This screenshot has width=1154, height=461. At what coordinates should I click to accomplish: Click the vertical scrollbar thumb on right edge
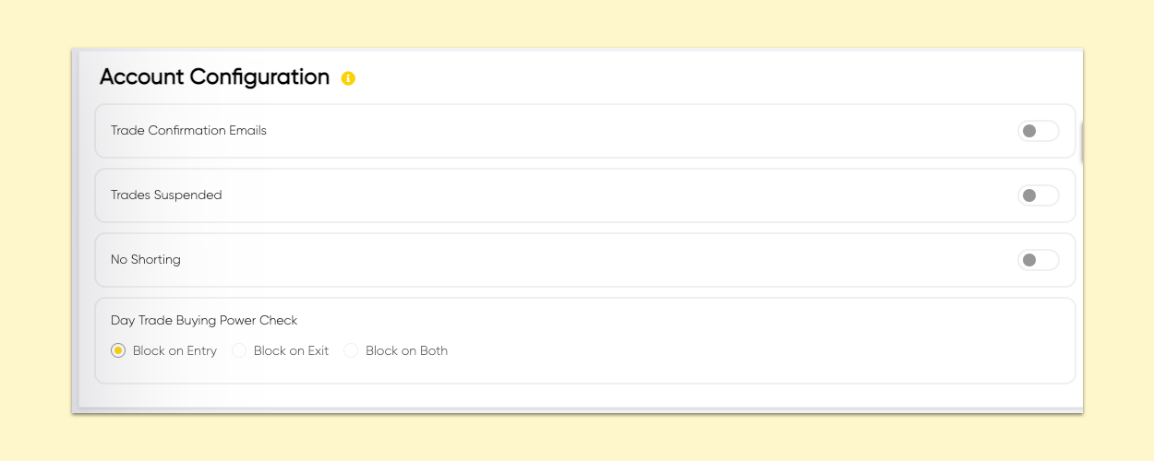(1079, 141)
